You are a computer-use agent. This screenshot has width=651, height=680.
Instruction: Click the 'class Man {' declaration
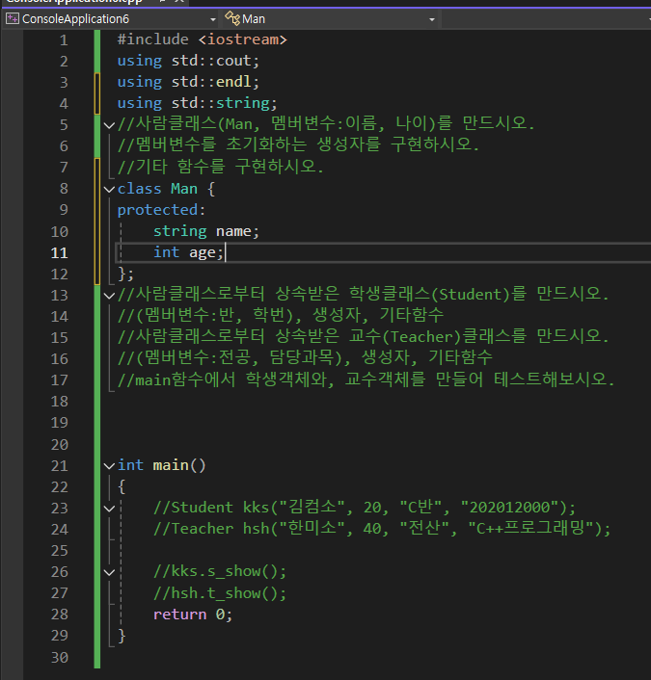pyautogui.click(x=166, y=189)
